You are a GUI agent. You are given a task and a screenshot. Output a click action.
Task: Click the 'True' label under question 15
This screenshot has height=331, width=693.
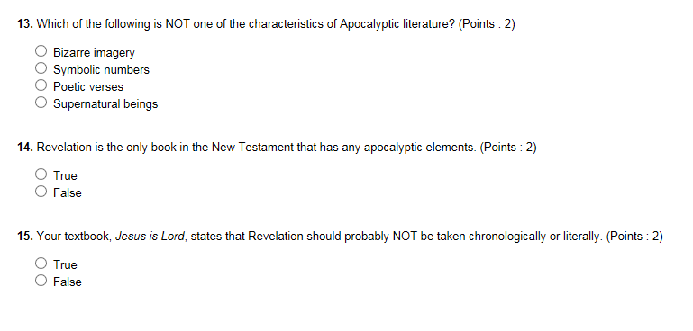point(65,265)
